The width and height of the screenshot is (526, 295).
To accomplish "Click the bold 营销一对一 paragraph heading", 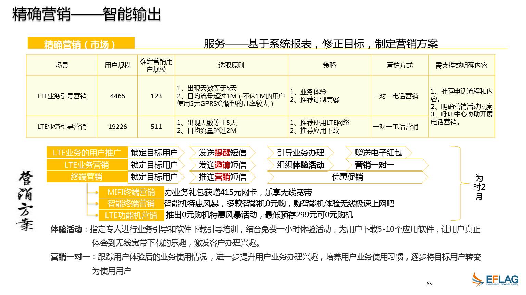I will [x=70, y=257].
